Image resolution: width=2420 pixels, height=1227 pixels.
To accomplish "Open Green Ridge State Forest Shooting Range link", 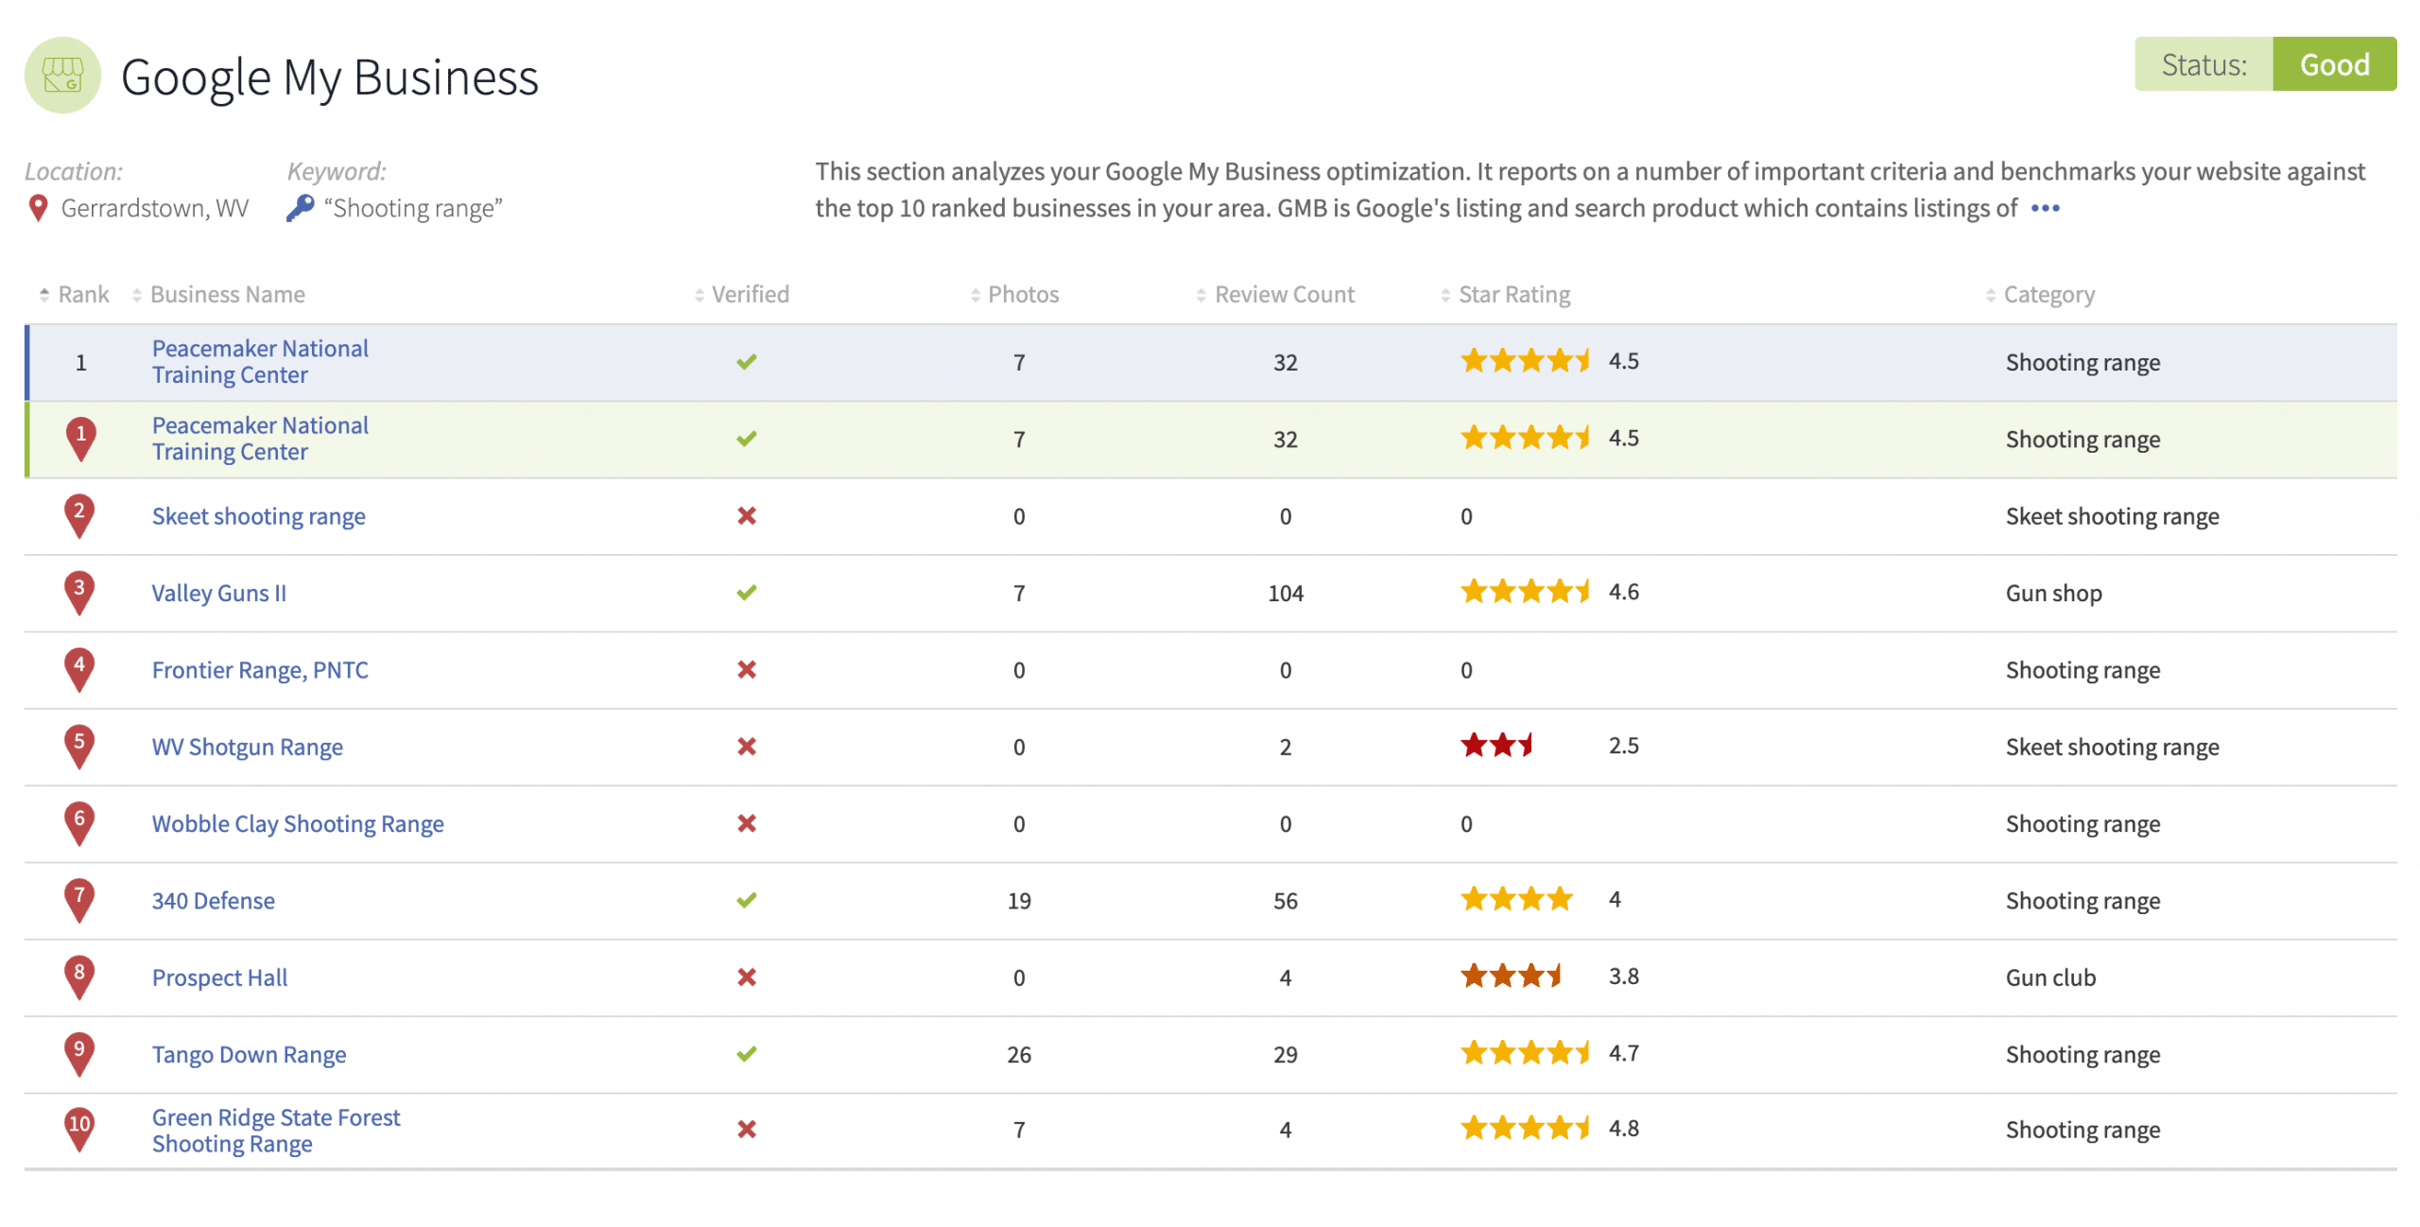I will (276, 1131).
